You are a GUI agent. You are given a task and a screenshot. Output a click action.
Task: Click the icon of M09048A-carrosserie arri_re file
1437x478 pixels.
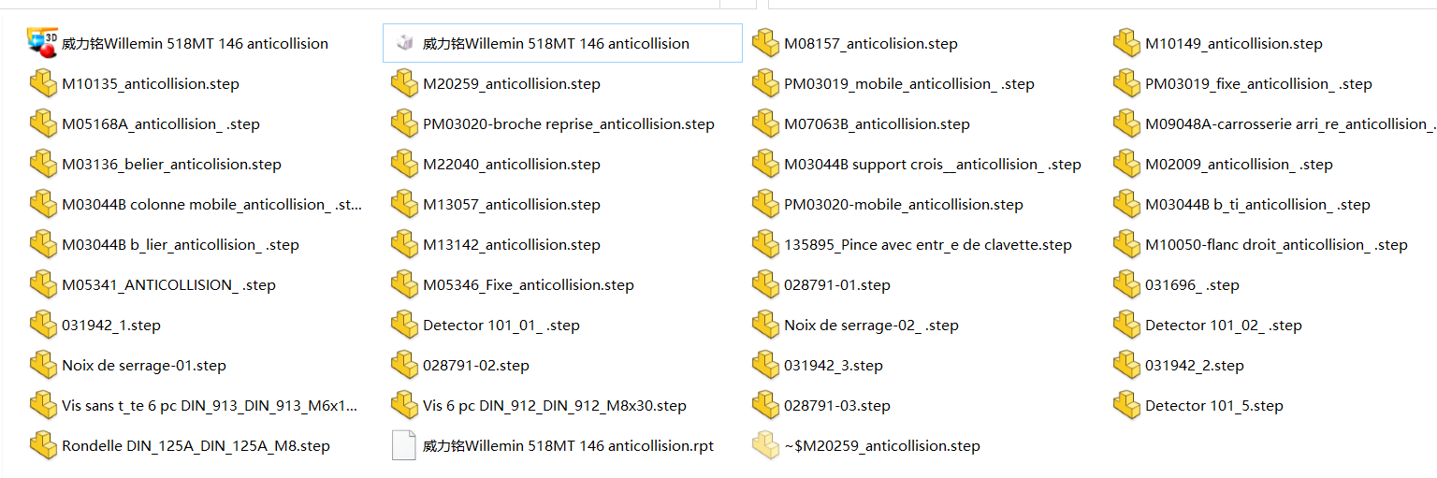coord(1127,123)
